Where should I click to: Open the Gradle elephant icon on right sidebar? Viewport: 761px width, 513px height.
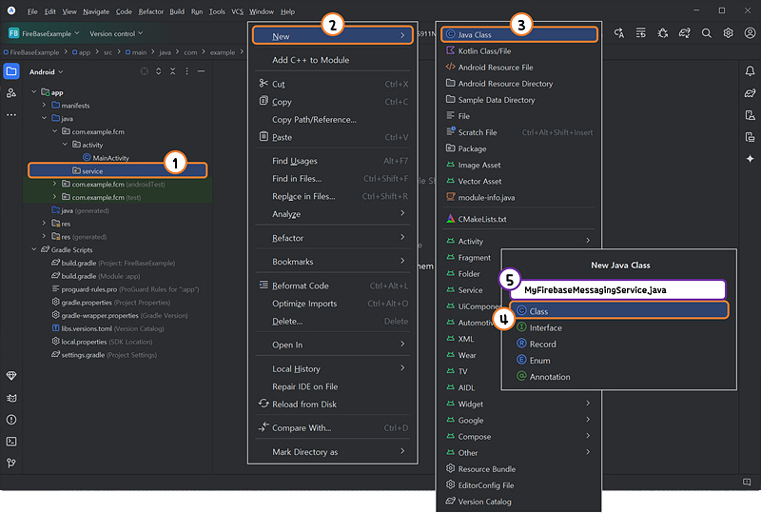[x=750, y=93]
